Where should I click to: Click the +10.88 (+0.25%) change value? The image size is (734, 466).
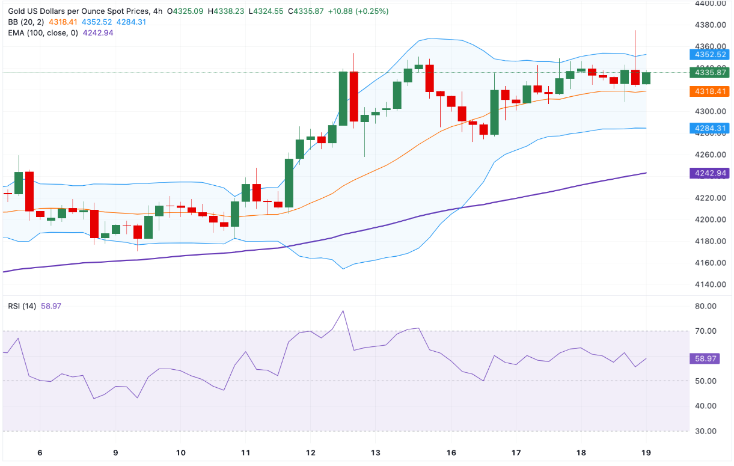[358, 11]
